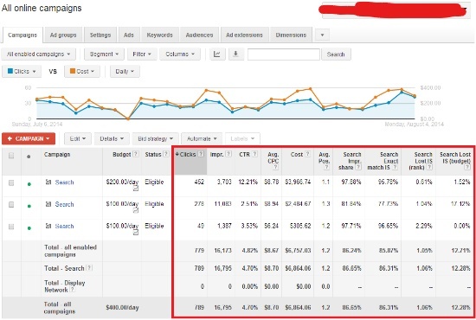Viewport: 476px width, 320px height.
Task: Click the Search button beside the text field
Action: pos(336,54)
